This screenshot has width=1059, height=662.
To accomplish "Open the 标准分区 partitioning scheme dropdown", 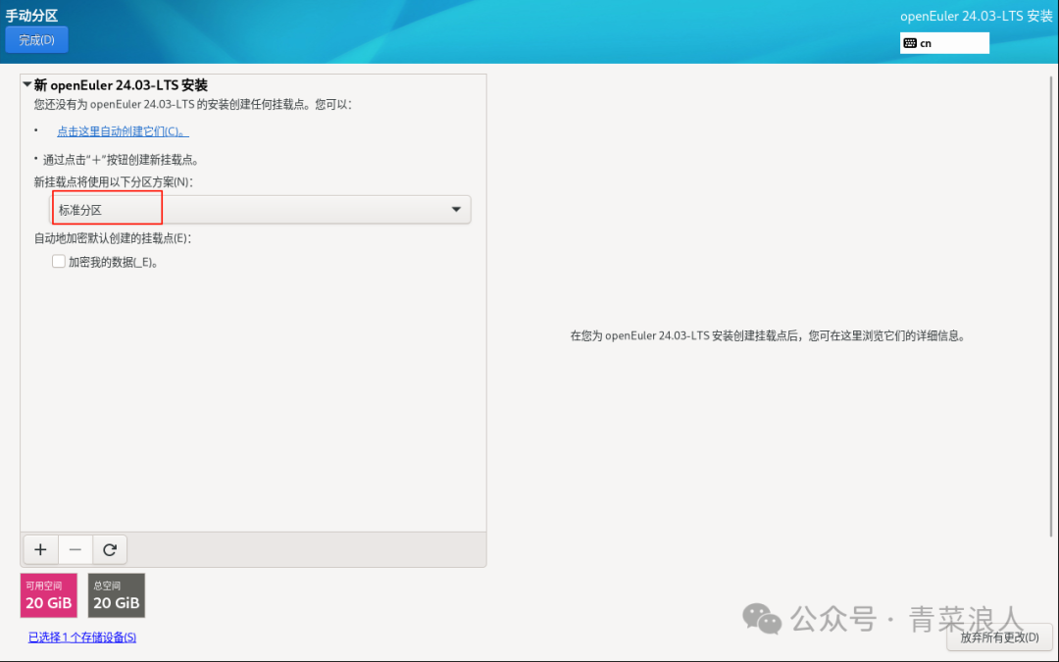I will [260, 209].
